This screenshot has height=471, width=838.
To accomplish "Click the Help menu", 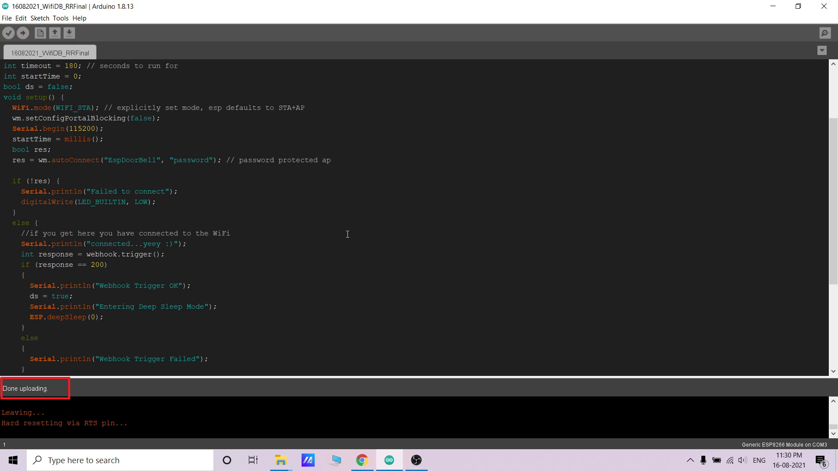I will tap(79, 18).
